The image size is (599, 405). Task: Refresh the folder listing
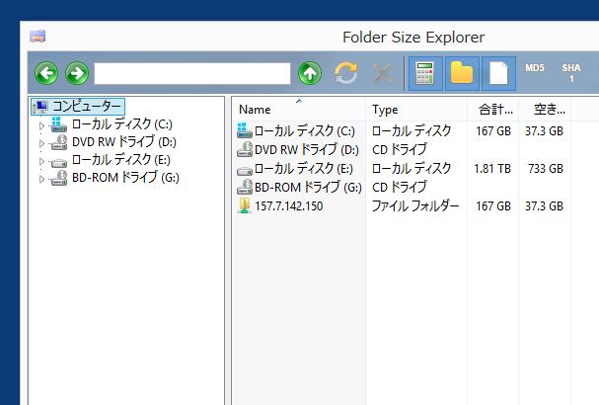[346, 73]
